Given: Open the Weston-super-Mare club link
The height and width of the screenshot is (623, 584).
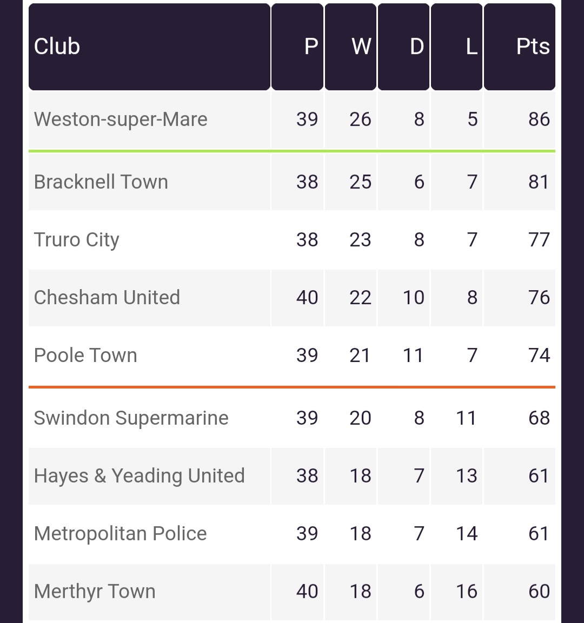Looking at the screenshot, I should (121, 119).
